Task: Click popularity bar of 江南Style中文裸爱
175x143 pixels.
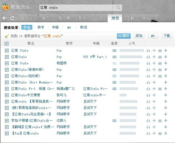Action: pos(123,95)
